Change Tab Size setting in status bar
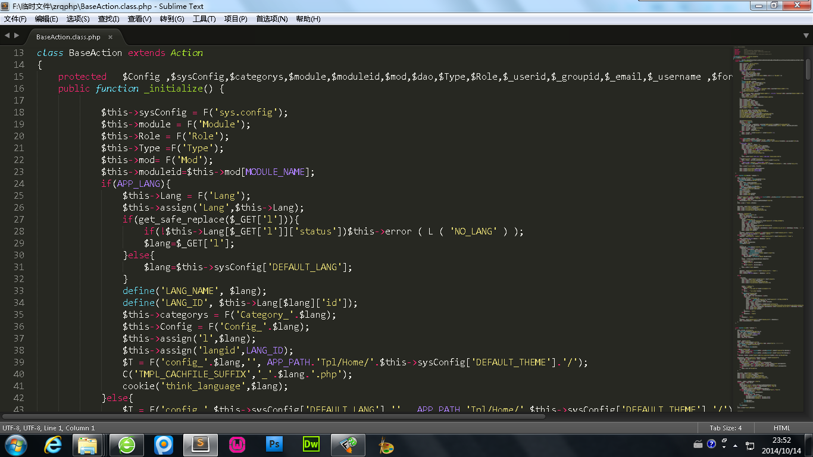 pyautogui.click(x=726, y=428)
